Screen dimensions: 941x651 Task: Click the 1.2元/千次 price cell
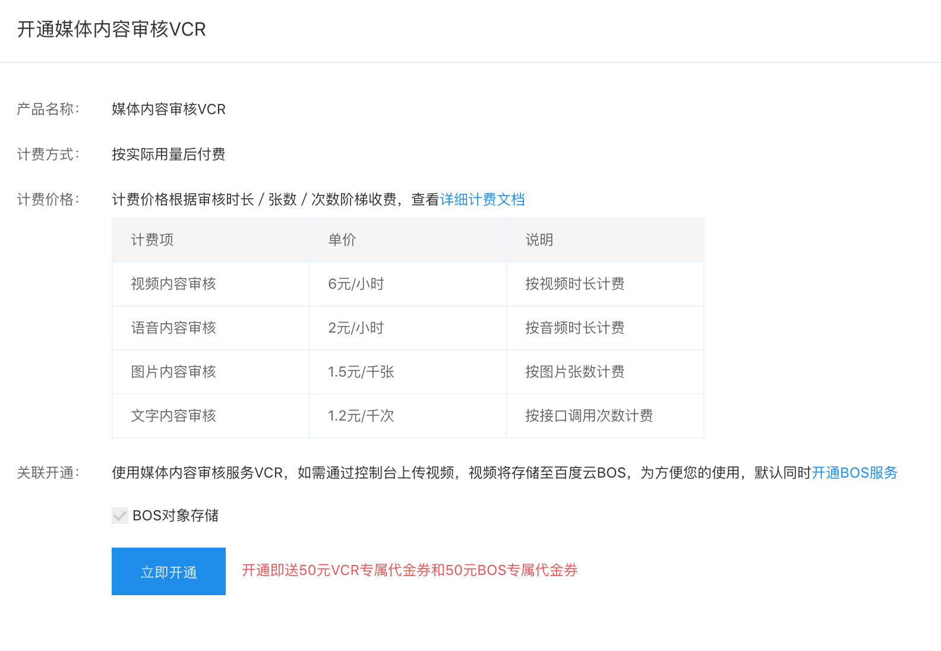coord(408,416)
